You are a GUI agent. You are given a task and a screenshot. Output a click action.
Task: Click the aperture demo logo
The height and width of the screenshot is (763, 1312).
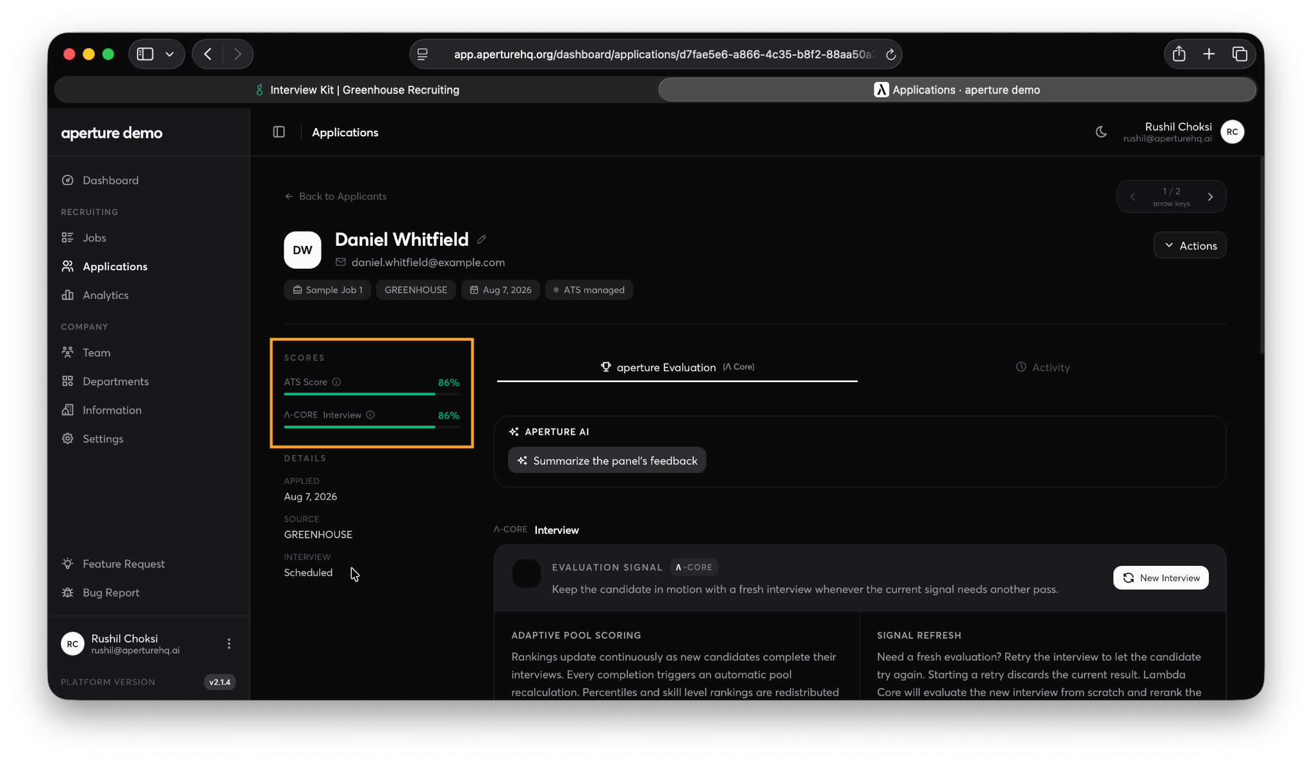[111, 133]
